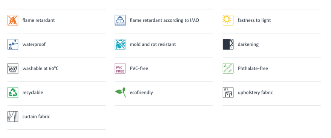
Task: Click the green Phthalate-free icon
Action: click(x=228, y=68)
